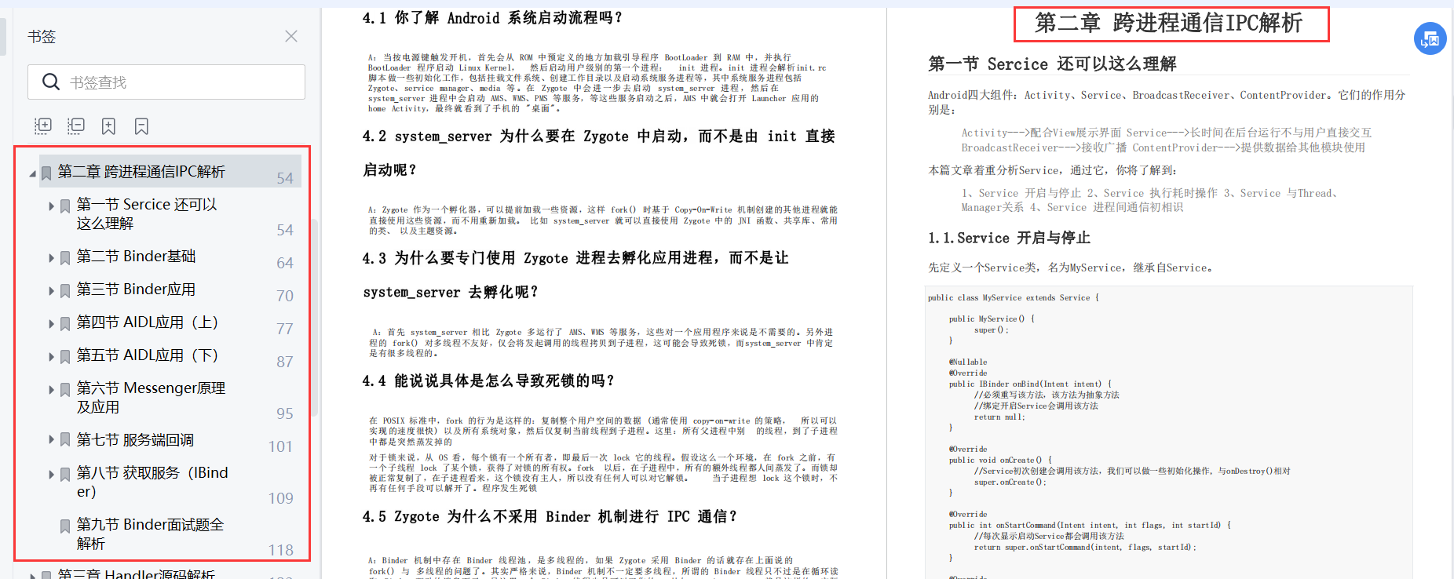
Task: Click the paragraph starting Android四大组件
Action: [1167, 102]
